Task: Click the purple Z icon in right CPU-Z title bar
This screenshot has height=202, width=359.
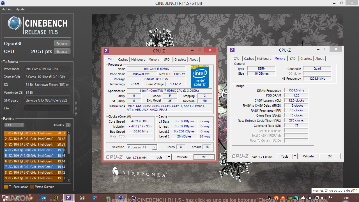Action: pos(232,50)
